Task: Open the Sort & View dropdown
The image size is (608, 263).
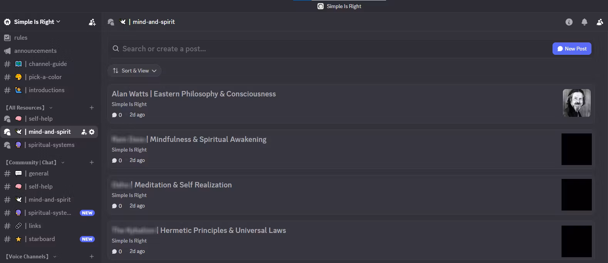Action: point(134,71)
